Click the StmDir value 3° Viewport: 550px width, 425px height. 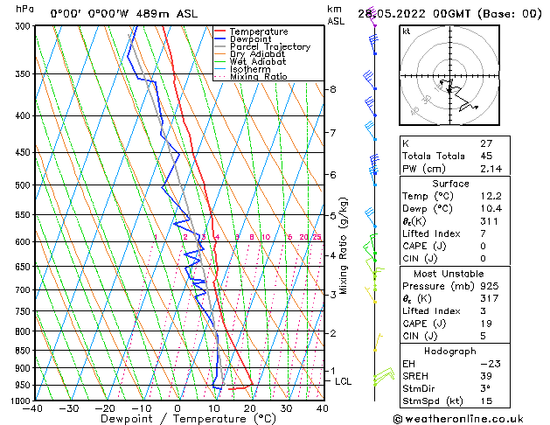point(485,388)
